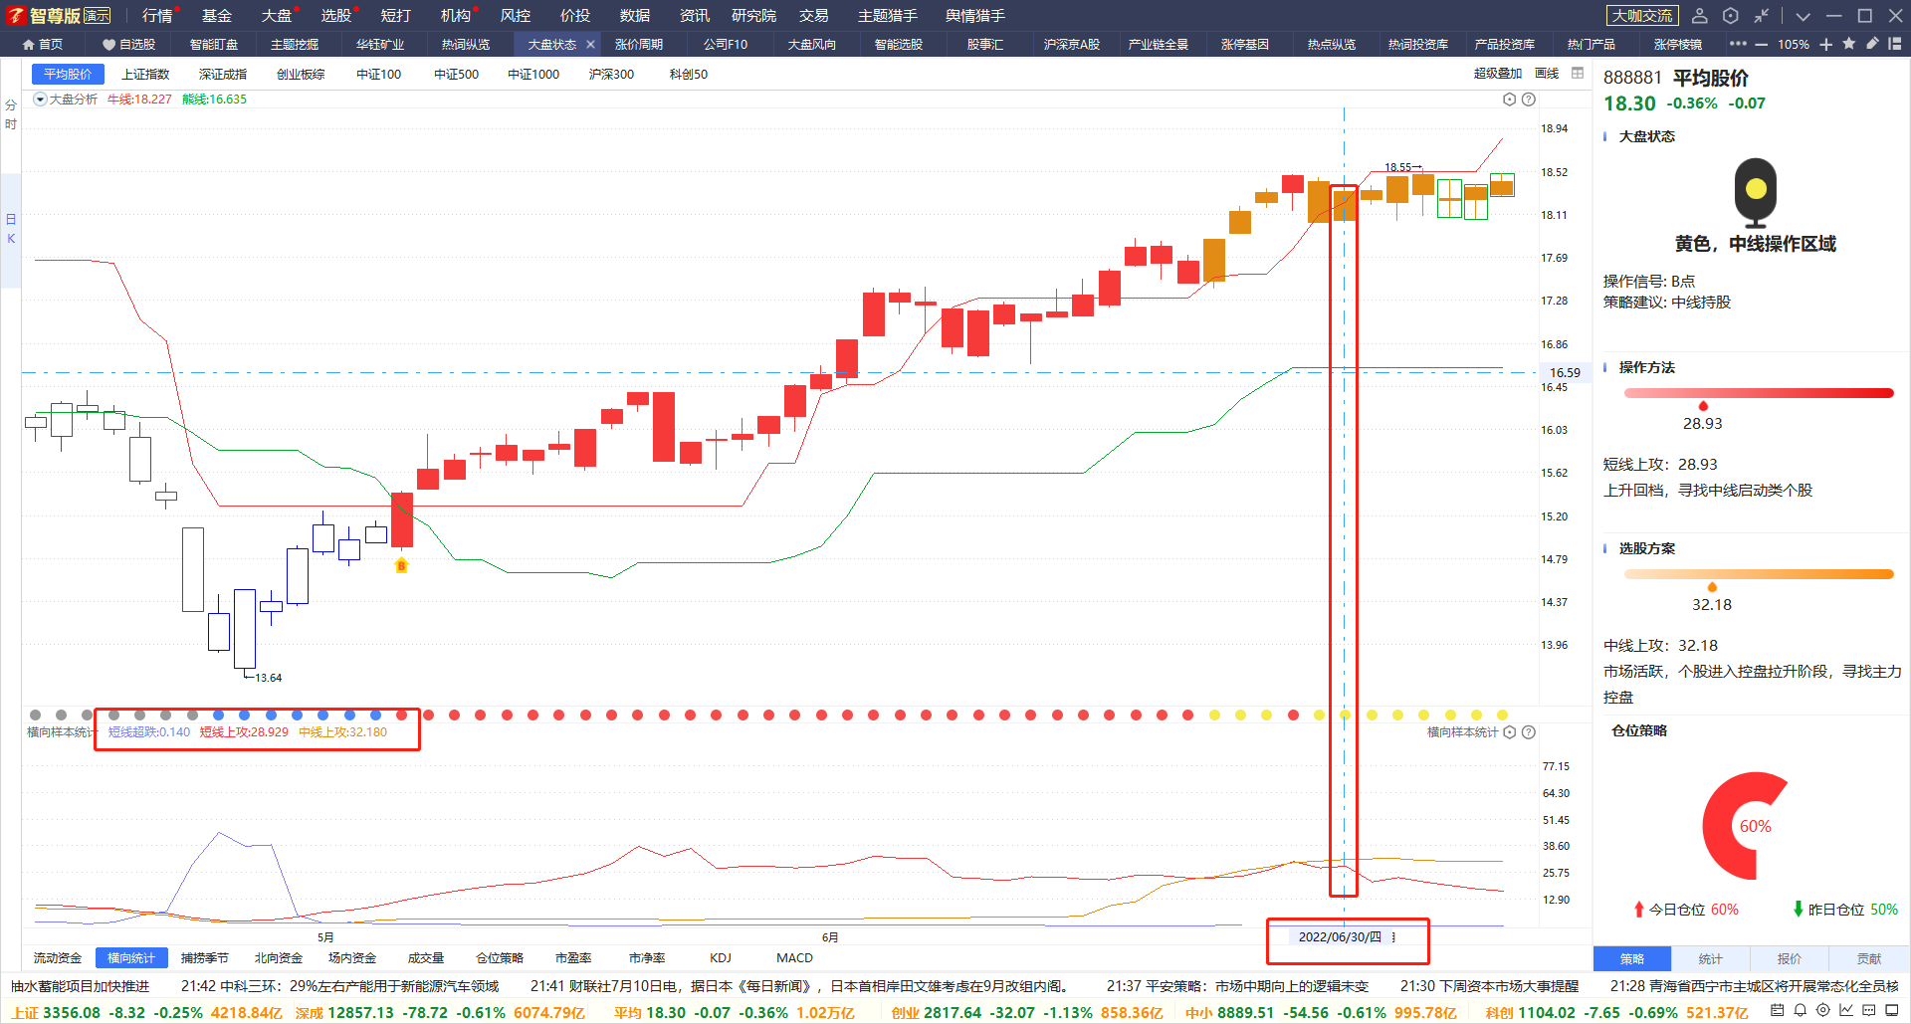Screen dimensions: 1911x1024
Task: Close the 大盘状态 tab
Action: (x=590, y=45)
